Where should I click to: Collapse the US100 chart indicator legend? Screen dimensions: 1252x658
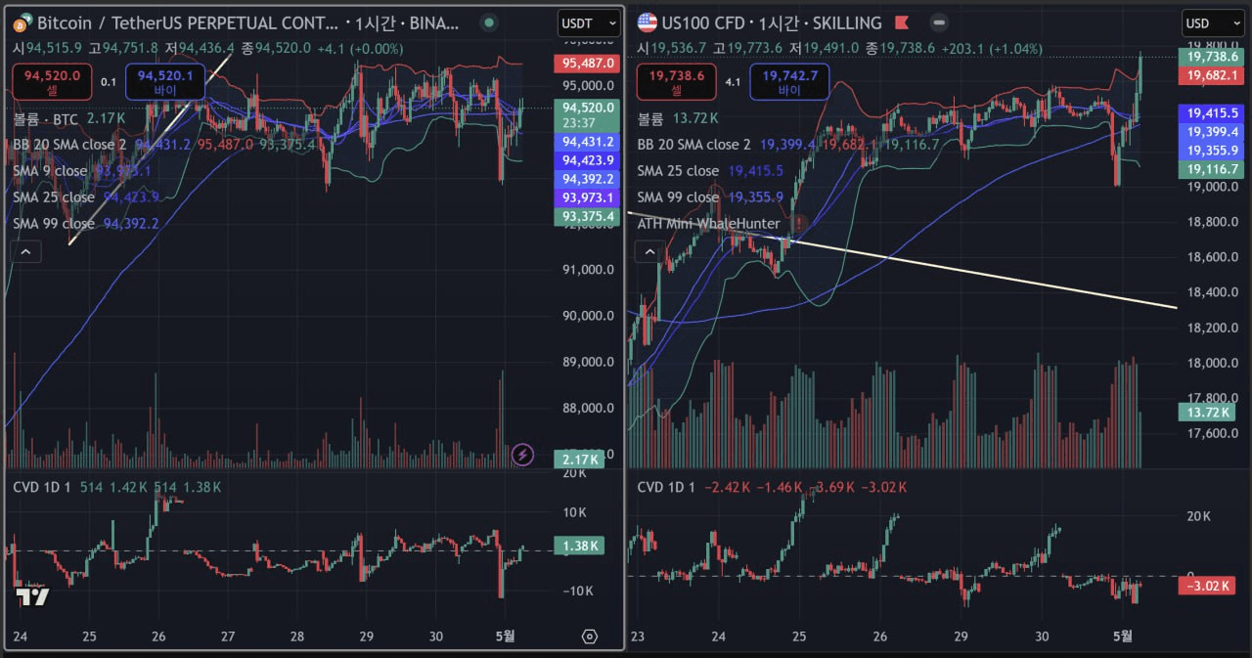648,252
